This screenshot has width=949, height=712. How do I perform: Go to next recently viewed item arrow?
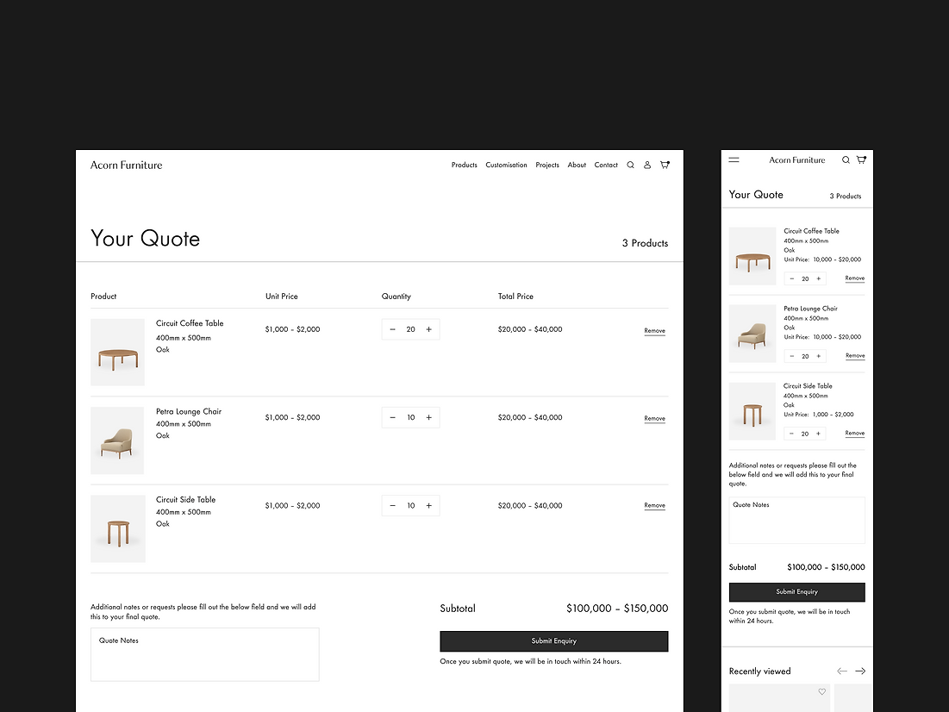point(860,671)
